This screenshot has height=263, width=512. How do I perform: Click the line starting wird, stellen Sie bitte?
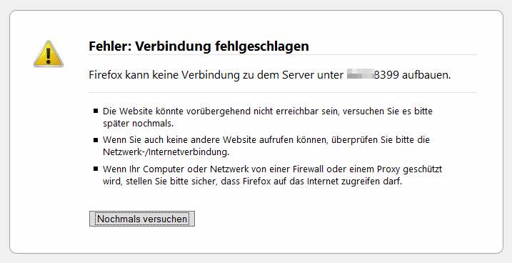[252, 182]
